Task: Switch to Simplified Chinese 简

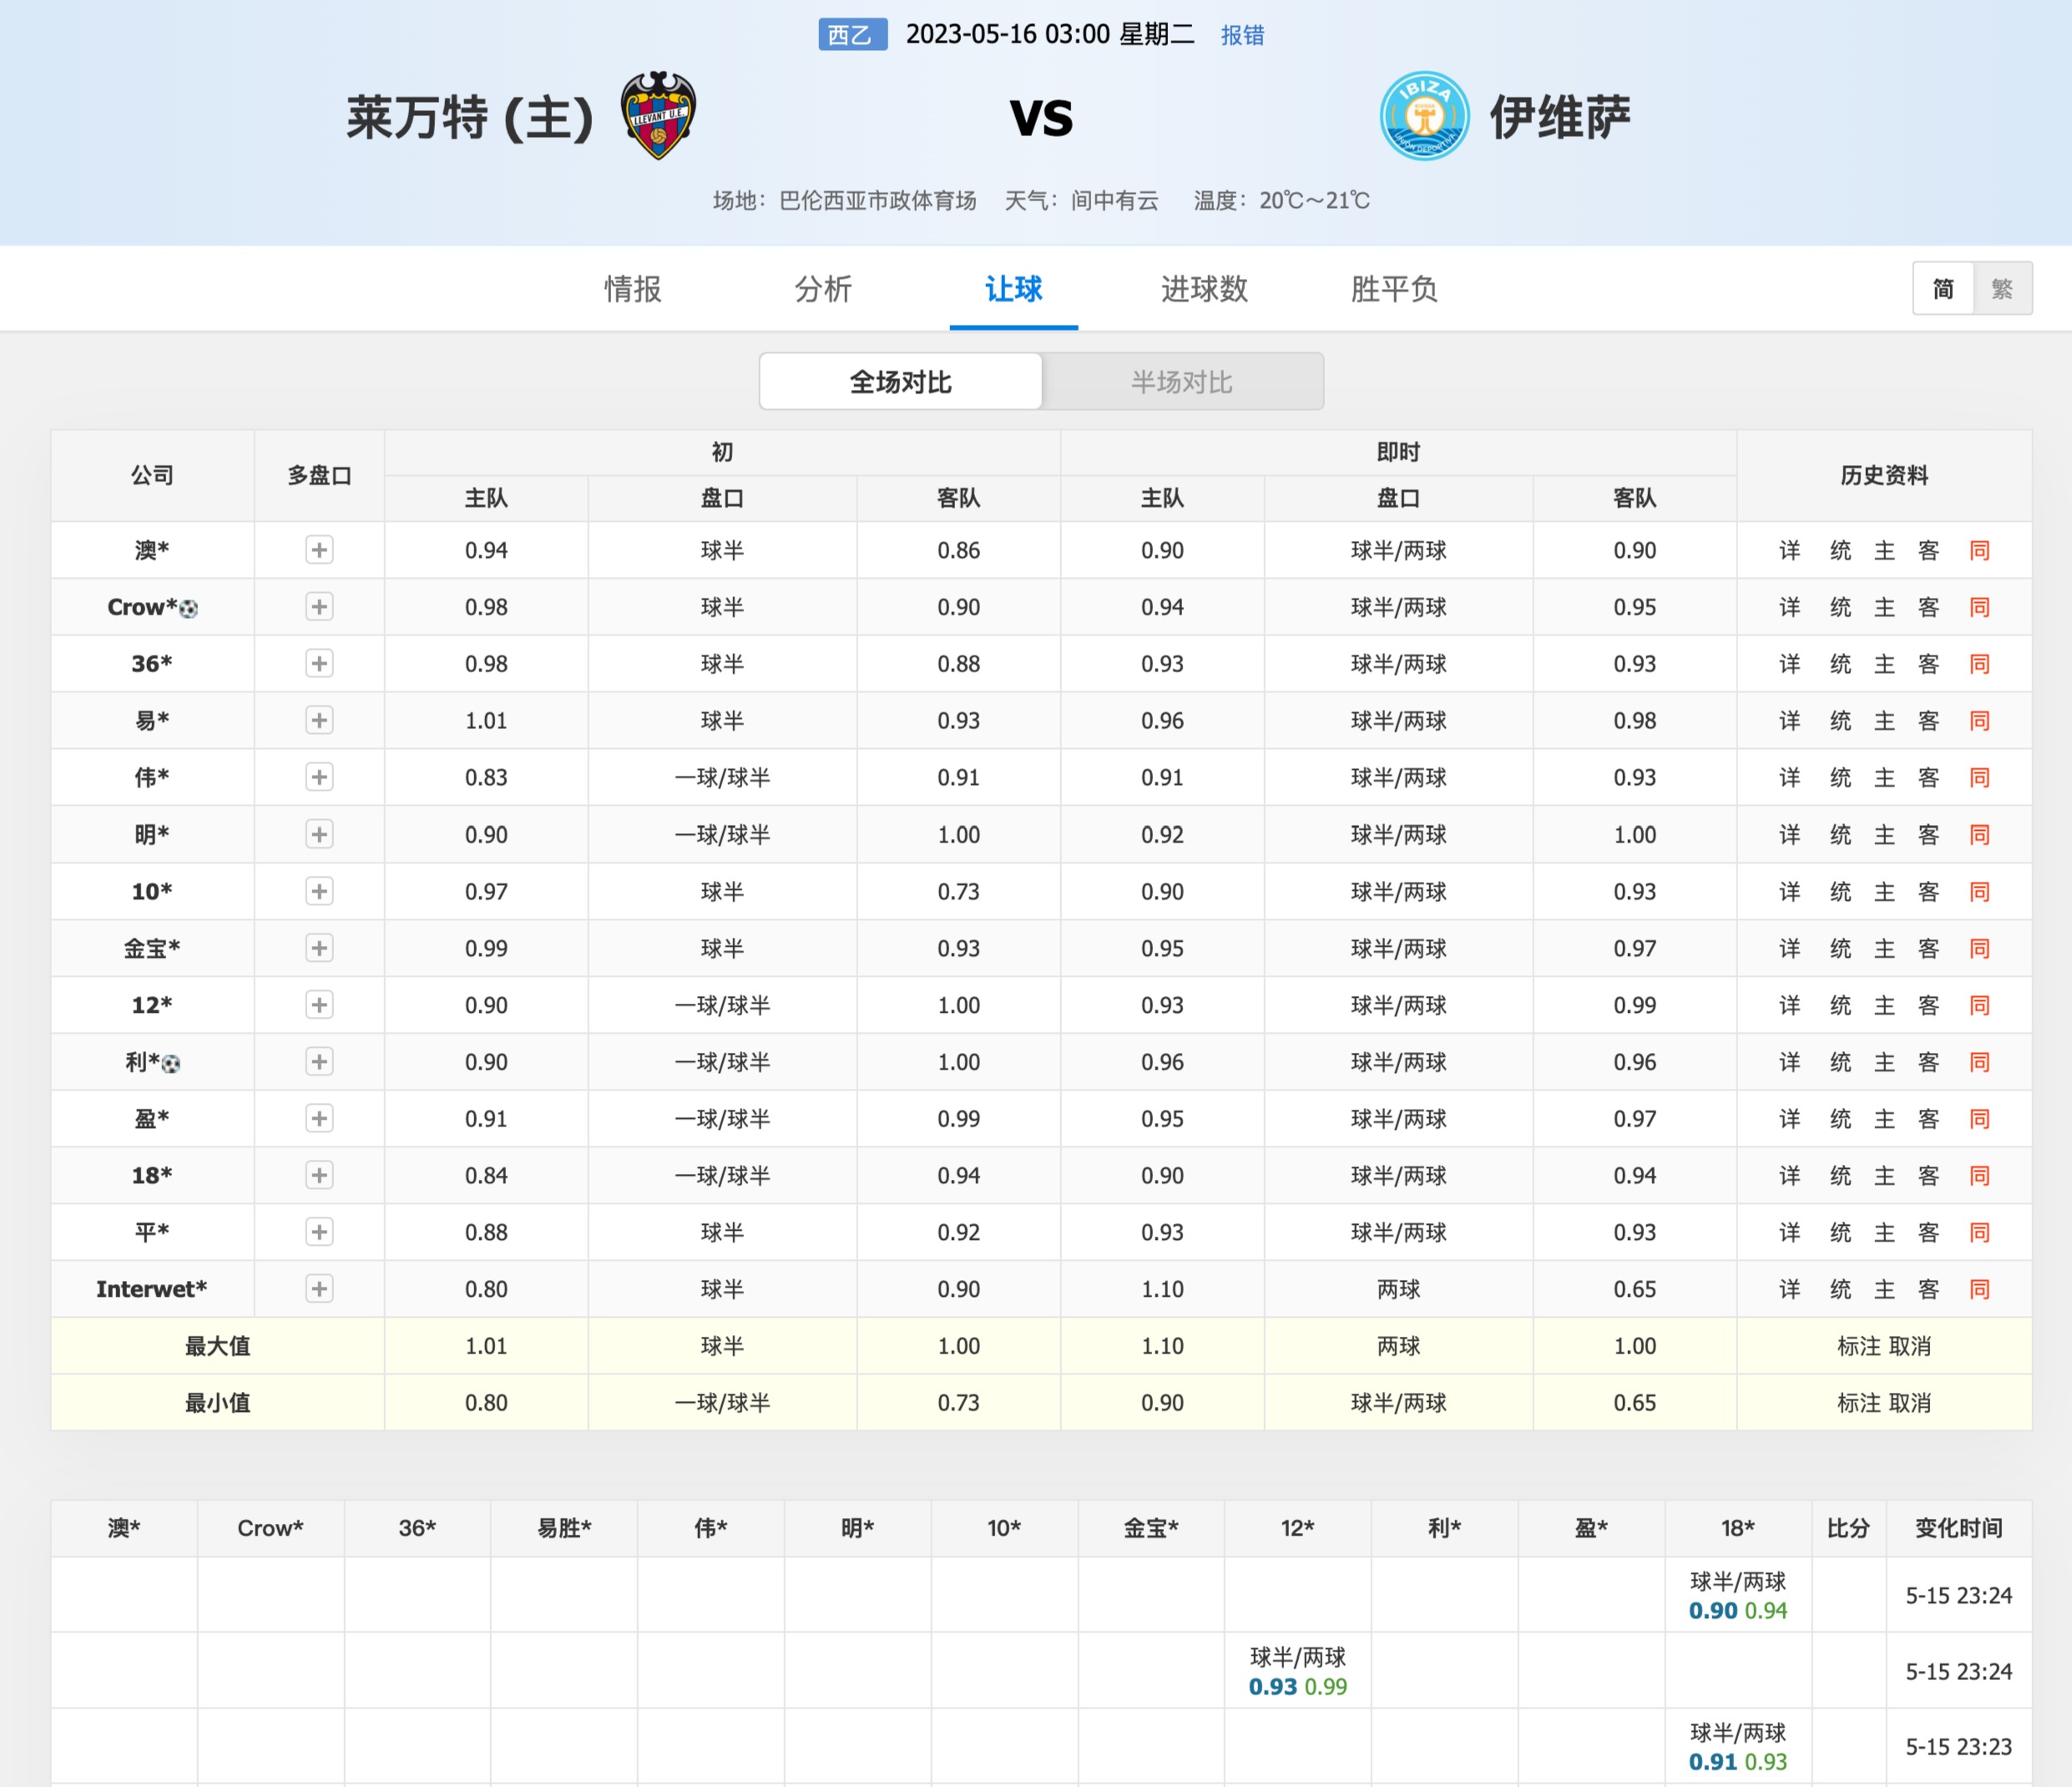Action: tap(1942, 289)
